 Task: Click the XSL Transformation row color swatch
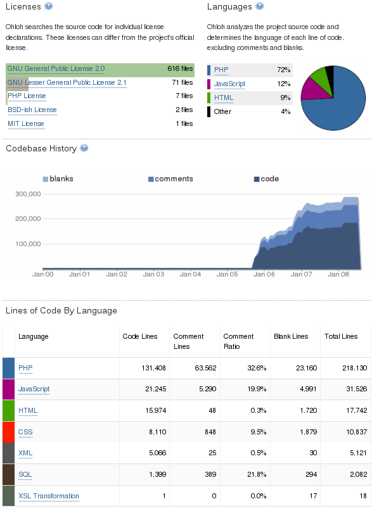(x=8, y=496)
